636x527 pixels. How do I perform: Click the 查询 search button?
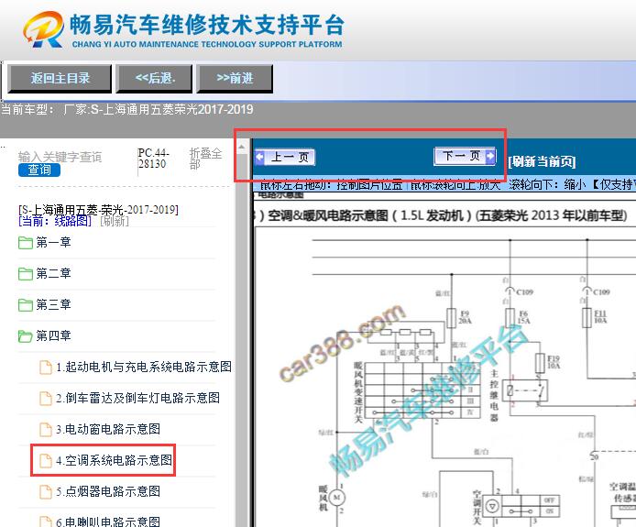(x=39, y=170)
